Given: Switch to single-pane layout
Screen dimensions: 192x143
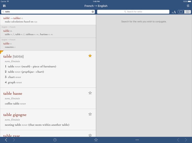Looking at the screenshot, I should [x=181, y=12].
